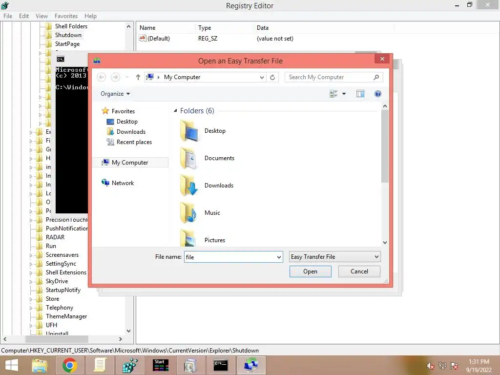
Task: Select the Documents folder icon
Action: (x=189, y=158)
